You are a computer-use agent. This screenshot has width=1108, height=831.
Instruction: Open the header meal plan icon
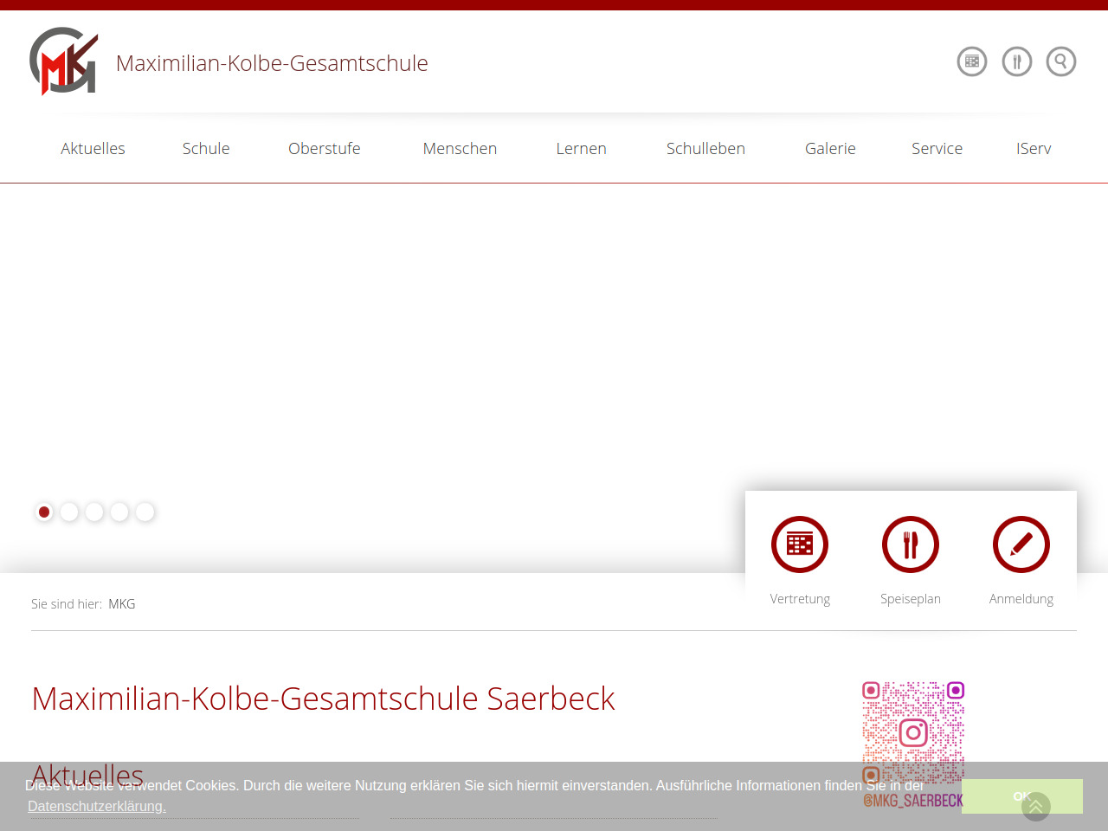coord(1017,61)
